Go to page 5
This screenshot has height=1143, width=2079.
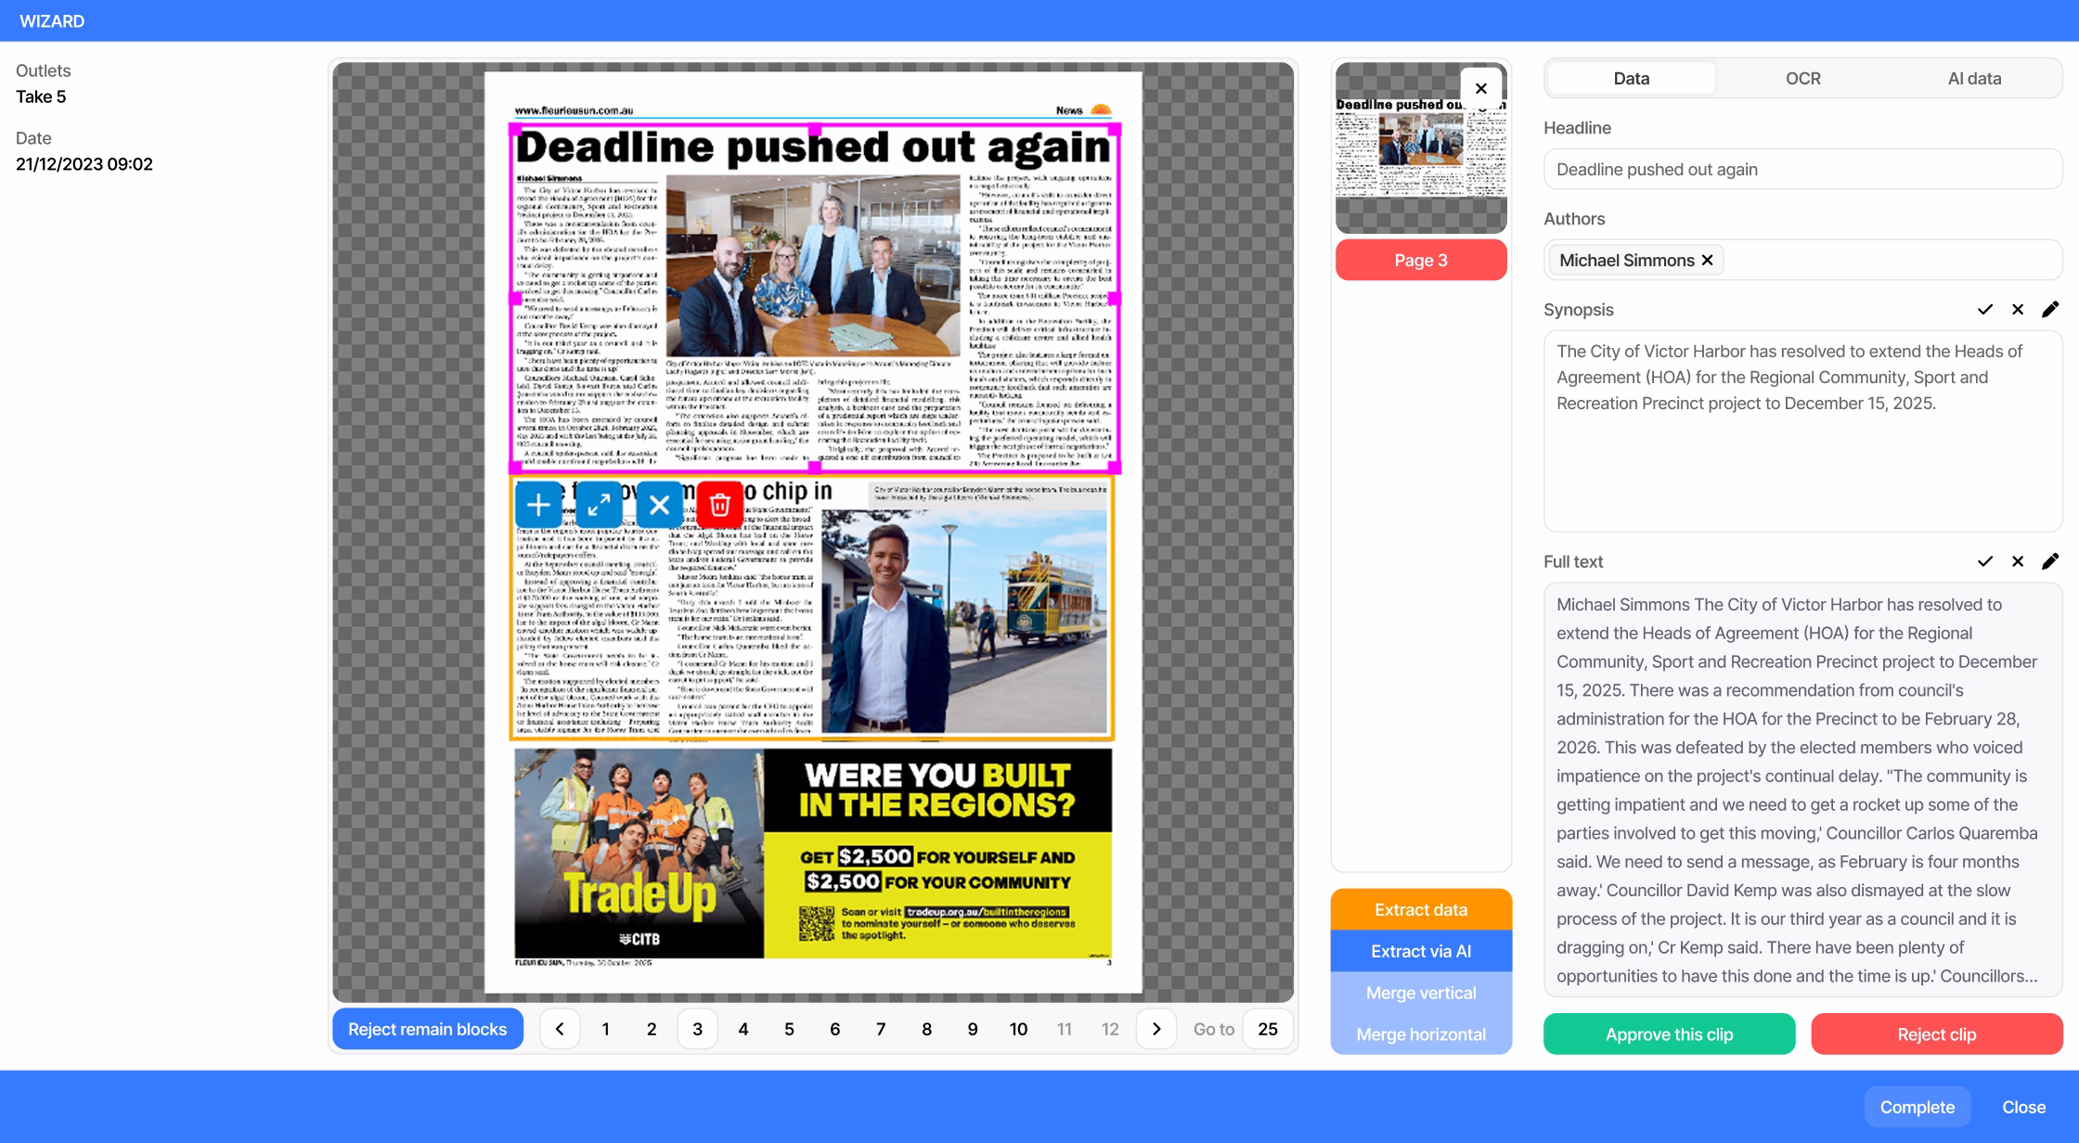(x=789, y=1029)
